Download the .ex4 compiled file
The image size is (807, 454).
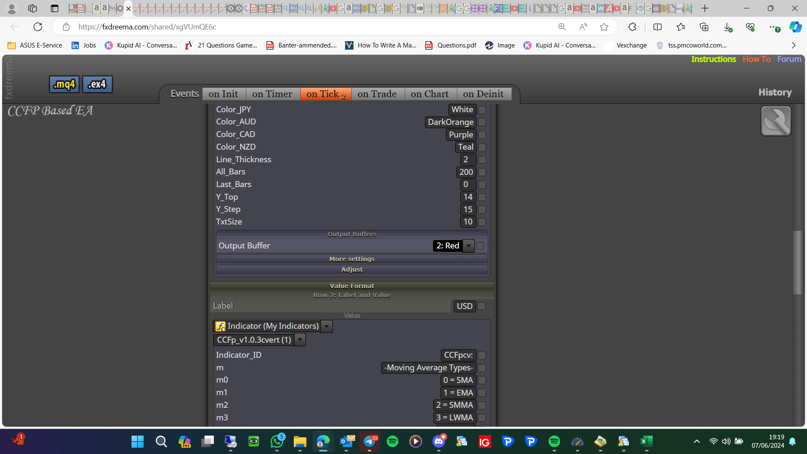click(x=97, y=84)
